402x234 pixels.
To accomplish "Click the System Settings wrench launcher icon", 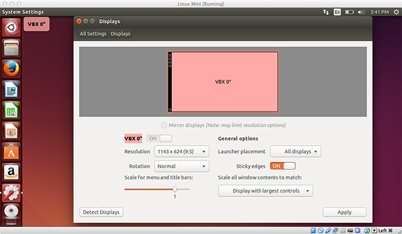I will pyautogui.click(x=11, y=193).
